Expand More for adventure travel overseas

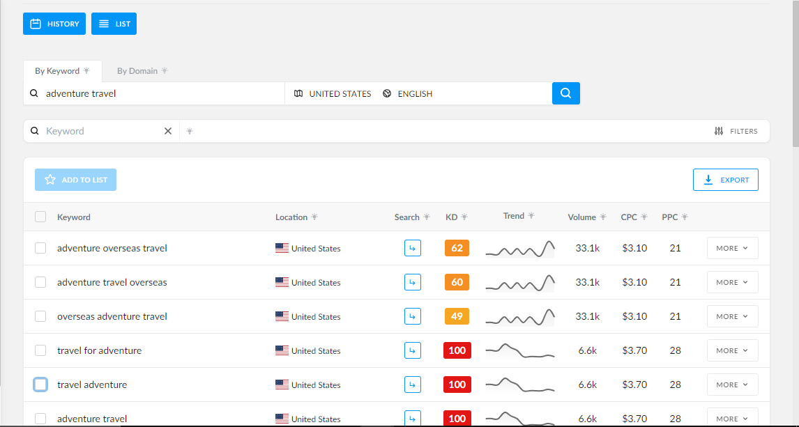732,282
